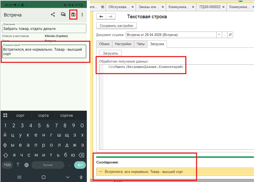Viewport: 255px width, 182px height.
Task: Tap the keyboard grid apps icon
Action: click(x=5, y=115)
